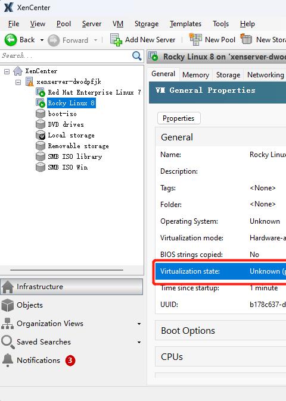Open the Forward history dropdown arrow
The height and width of the screenshot is (401, 286).
95,40
